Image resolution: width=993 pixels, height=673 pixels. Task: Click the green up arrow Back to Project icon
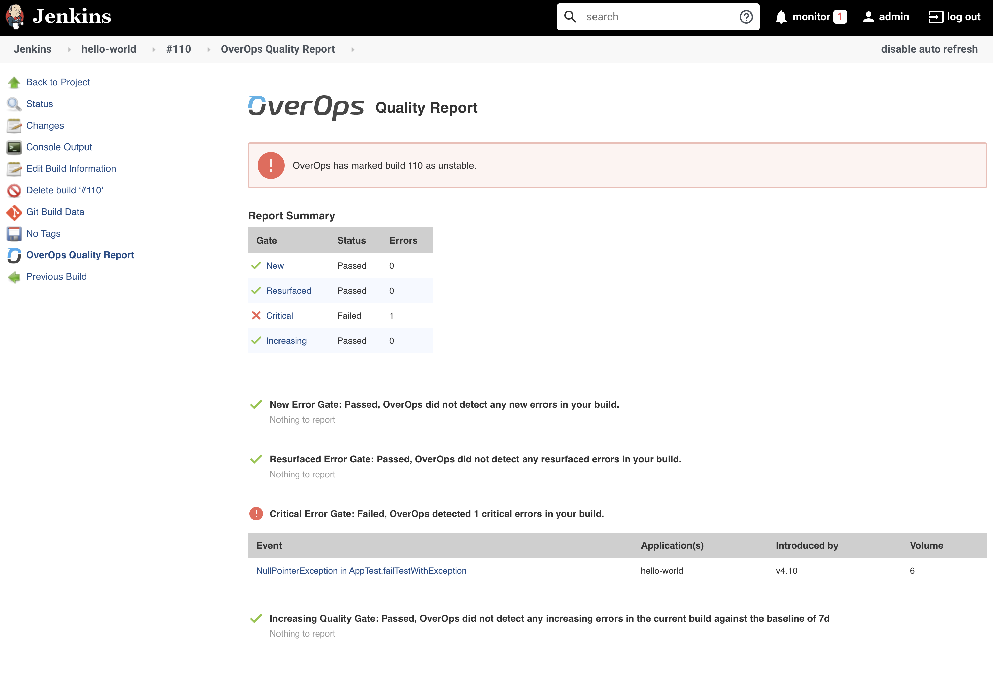point(14,82)
